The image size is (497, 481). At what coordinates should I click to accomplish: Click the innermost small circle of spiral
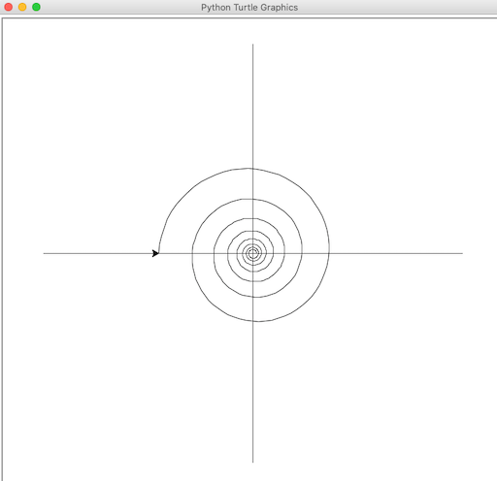[253, 253]
